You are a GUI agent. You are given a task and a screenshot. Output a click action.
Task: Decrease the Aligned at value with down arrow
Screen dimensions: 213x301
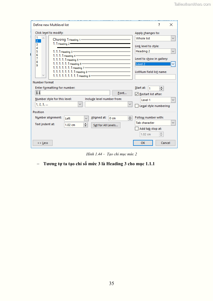pyautogui.click(x=130, y=119)
